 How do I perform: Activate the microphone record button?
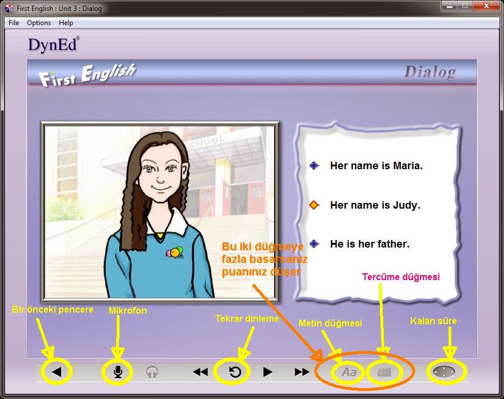[118, 372]
